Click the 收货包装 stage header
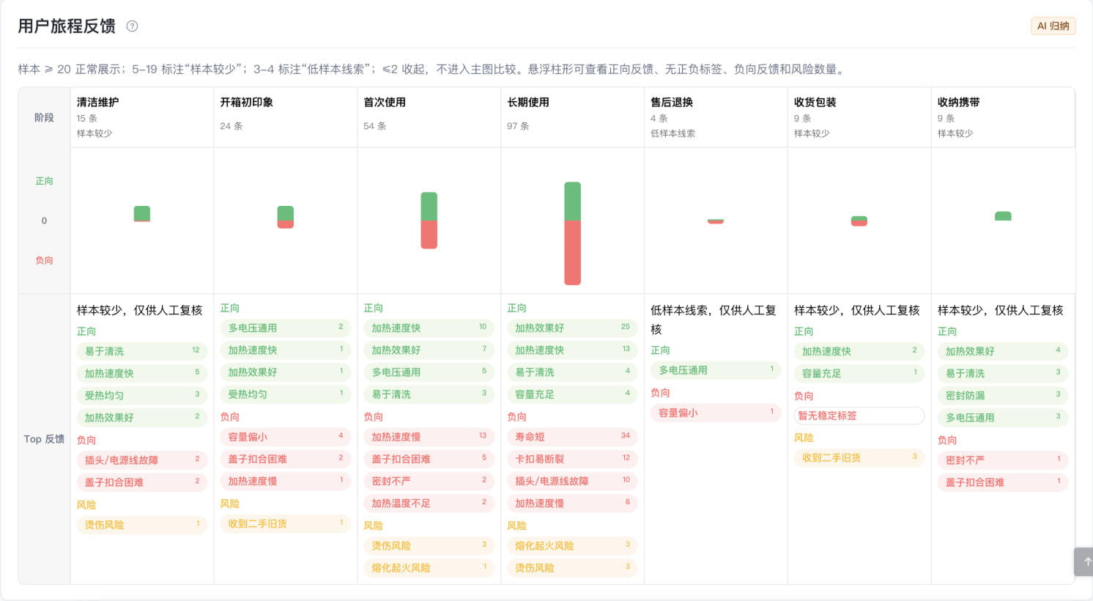1093x601 pixels. (815, 103)
